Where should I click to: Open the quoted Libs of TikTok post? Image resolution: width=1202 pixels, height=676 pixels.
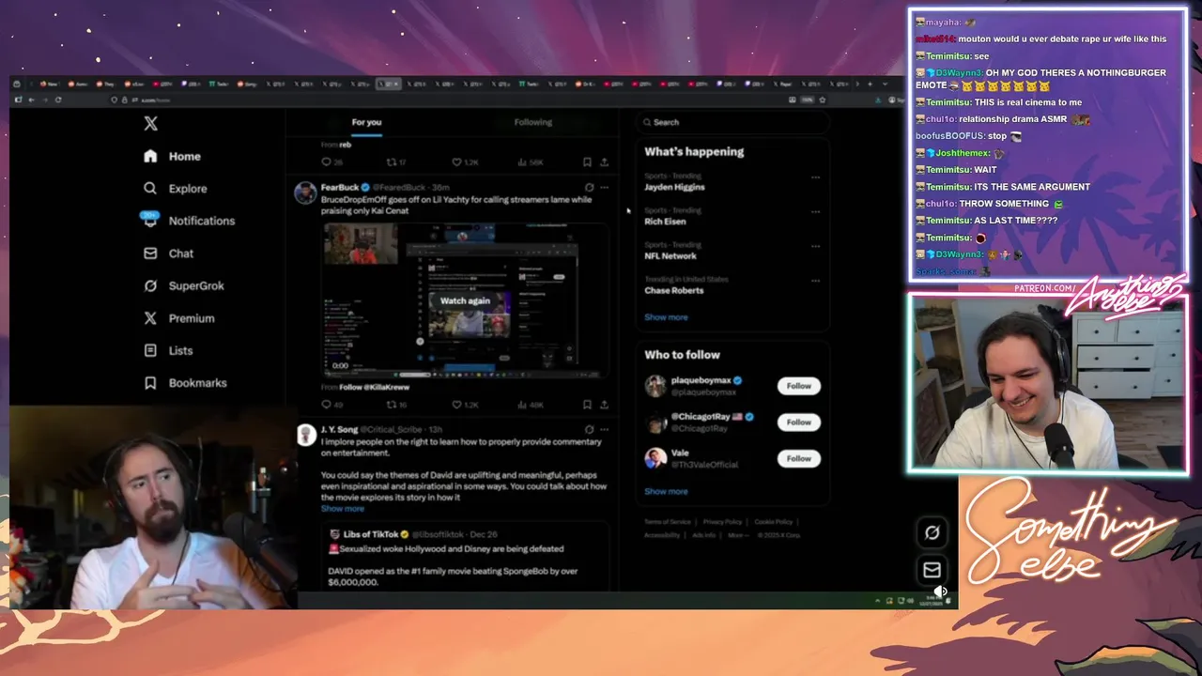(x=466, y=558)
